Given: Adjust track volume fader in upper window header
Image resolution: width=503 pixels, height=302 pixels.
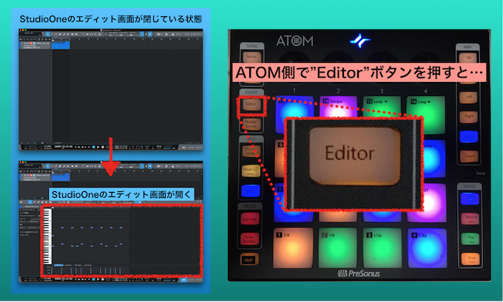Looking at the screenshot, I should 30,46.
